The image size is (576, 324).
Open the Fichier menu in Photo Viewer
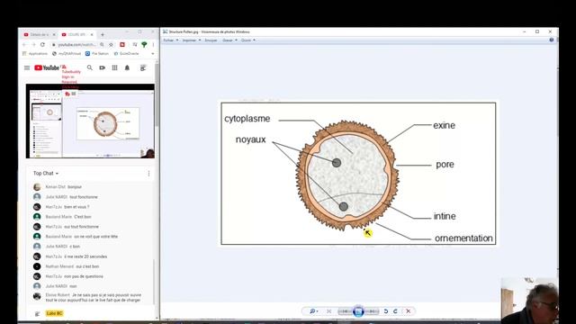[x=170, y=40]
